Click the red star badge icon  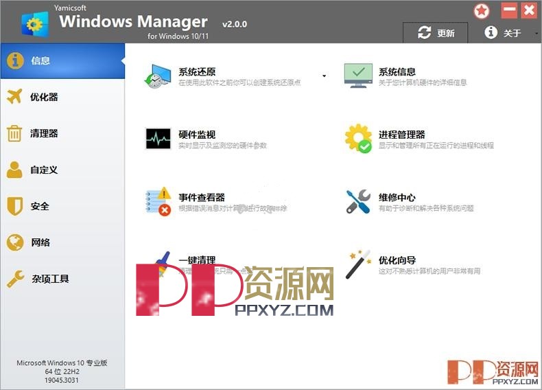point(482,12)
